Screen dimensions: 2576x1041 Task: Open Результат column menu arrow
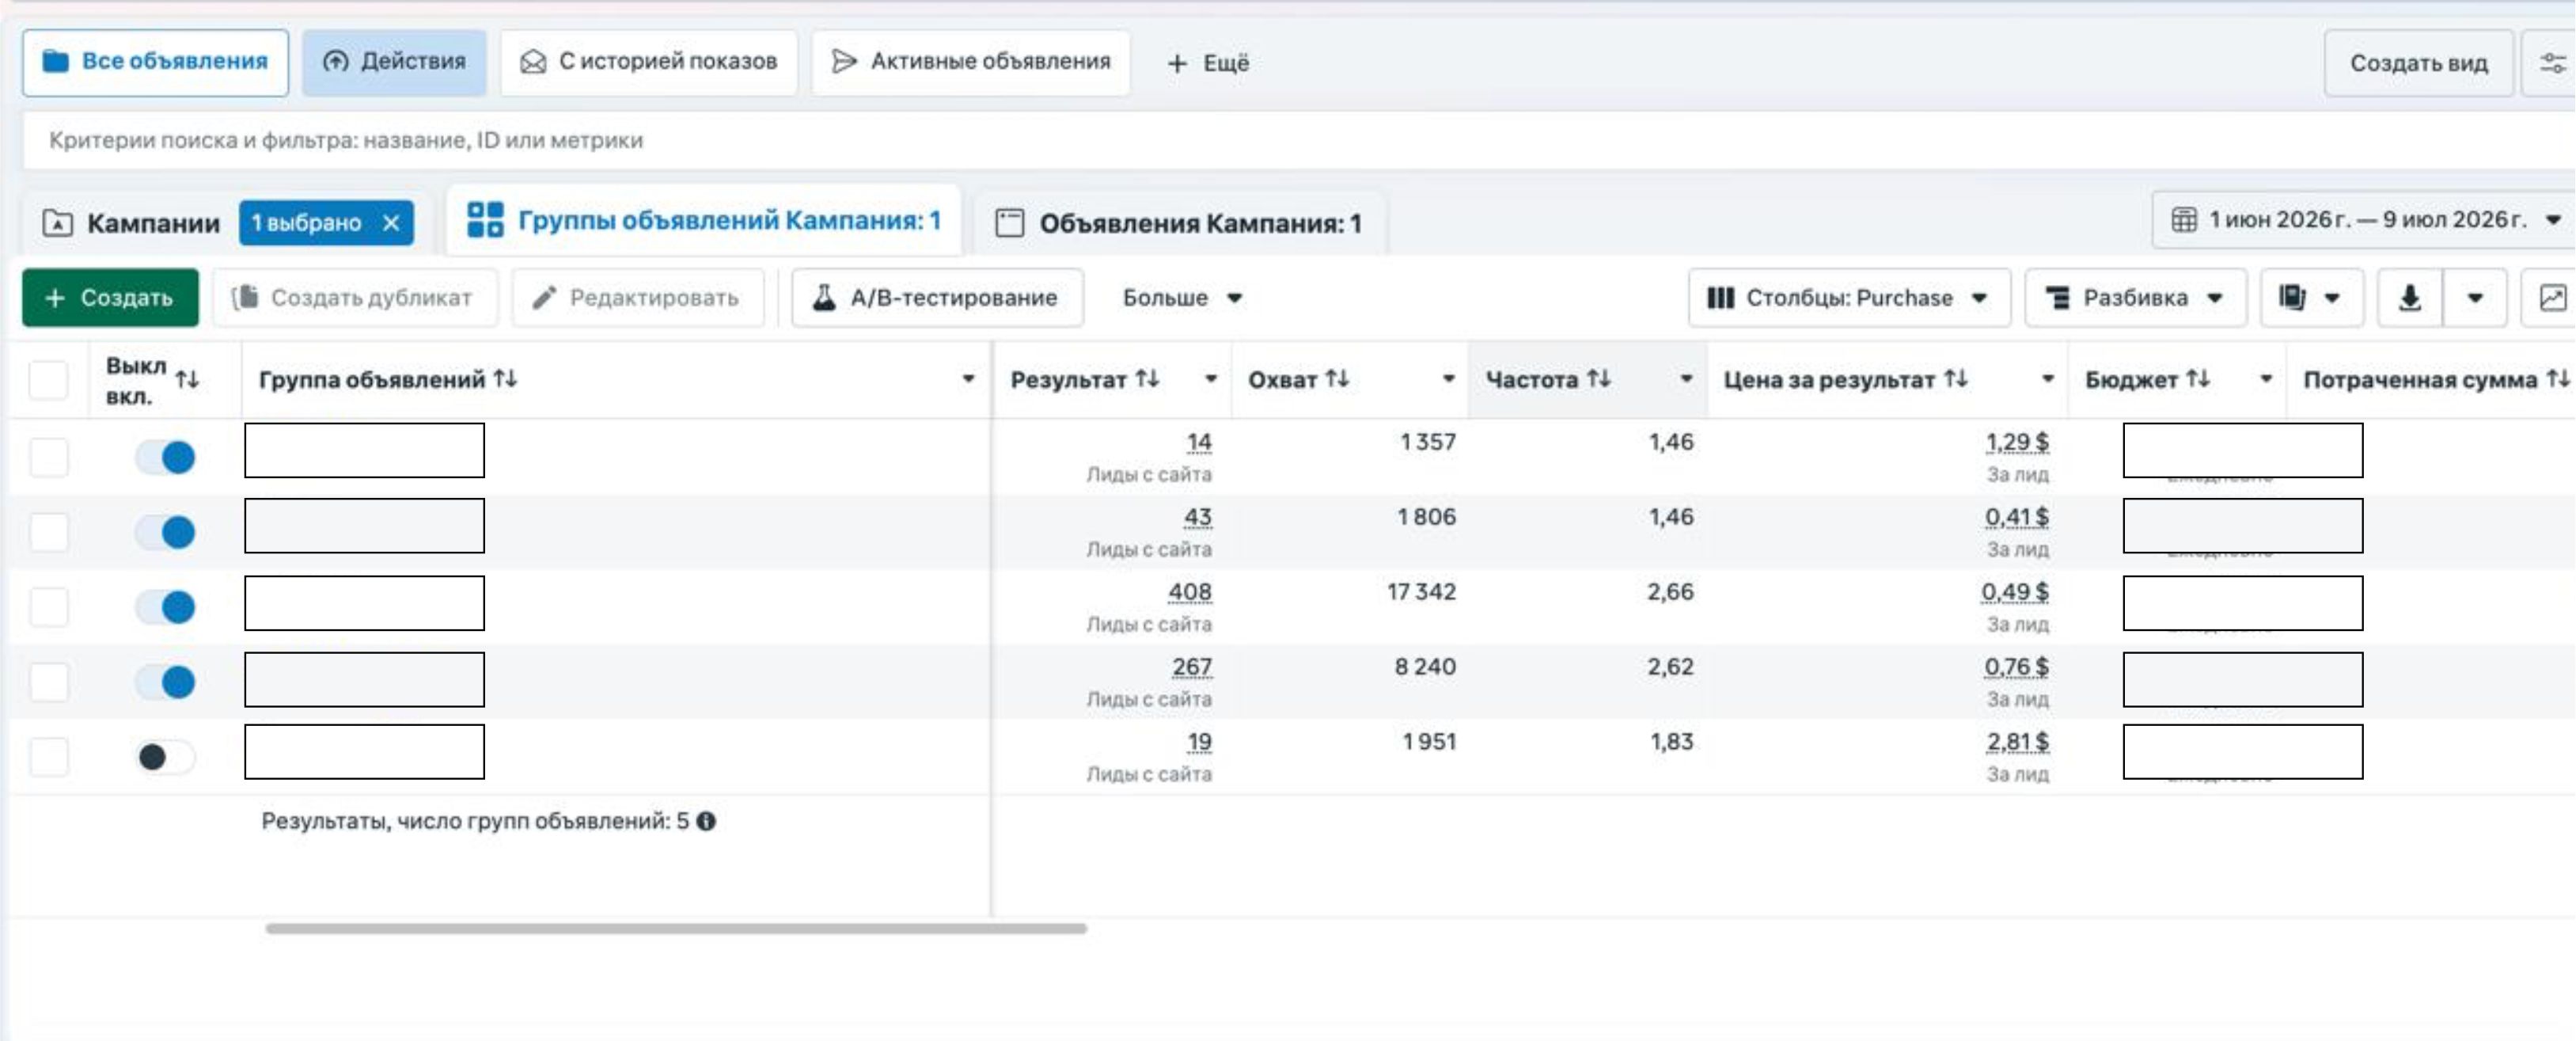point(1210,379)
